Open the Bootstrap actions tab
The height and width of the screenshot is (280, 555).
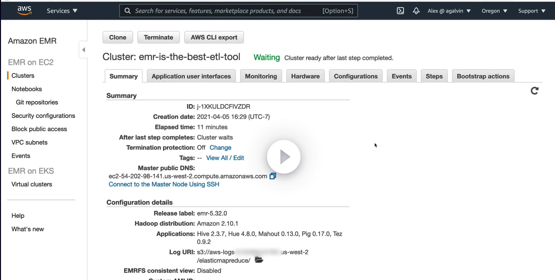[483, 76]
